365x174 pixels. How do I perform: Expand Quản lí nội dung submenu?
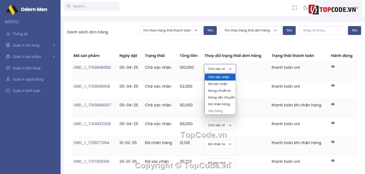tap(54, 45)
